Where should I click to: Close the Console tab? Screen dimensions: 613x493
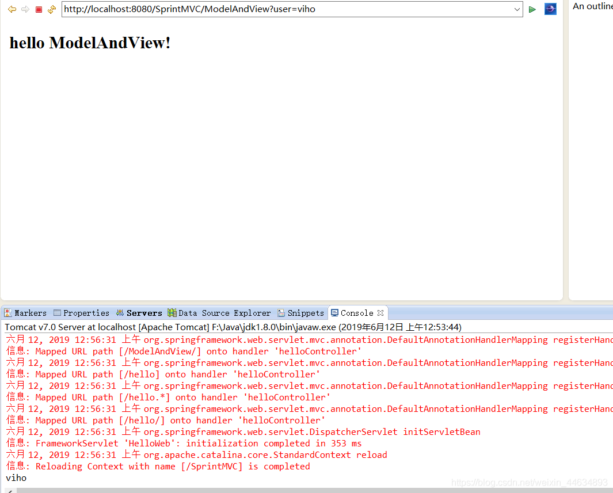(380, 313)
